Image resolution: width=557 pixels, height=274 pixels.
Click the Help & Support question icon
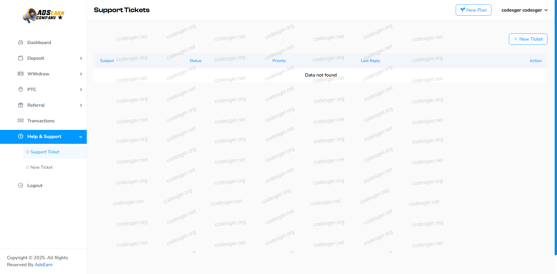click(x=21, y=137)
